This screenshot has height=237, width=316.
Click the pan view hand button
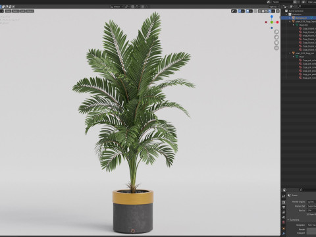(x=276, y=37)
